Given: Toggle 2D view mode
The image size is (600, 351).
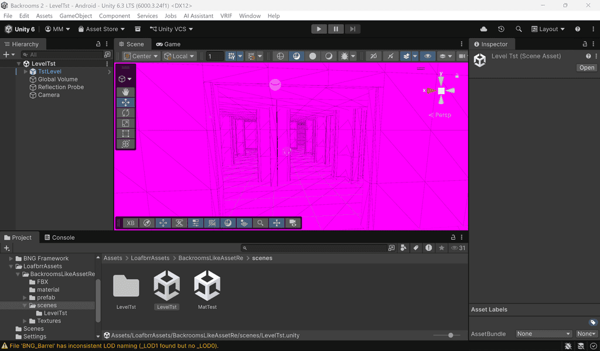Looking at the screenshot, I should [373, 56].
